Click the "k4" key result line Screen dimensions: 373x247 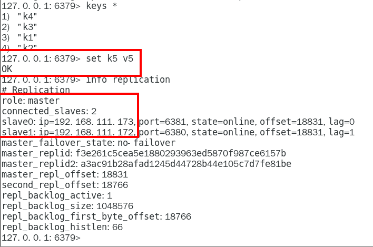point(19,16)
